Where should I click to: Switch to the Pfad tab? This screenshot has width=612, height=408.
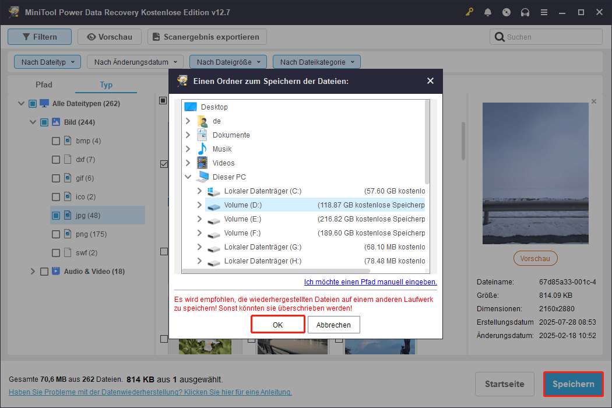[44, 85]
